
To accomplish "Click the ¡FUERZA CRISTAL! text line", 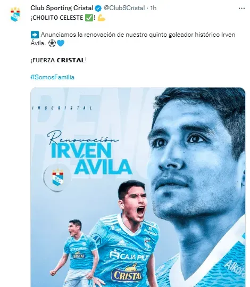I will (x=59, y=60).
